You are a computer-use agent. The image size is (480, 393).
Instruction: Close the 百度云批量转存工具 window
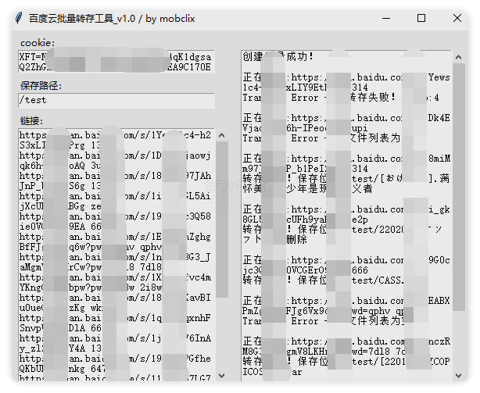click(457, 18)
